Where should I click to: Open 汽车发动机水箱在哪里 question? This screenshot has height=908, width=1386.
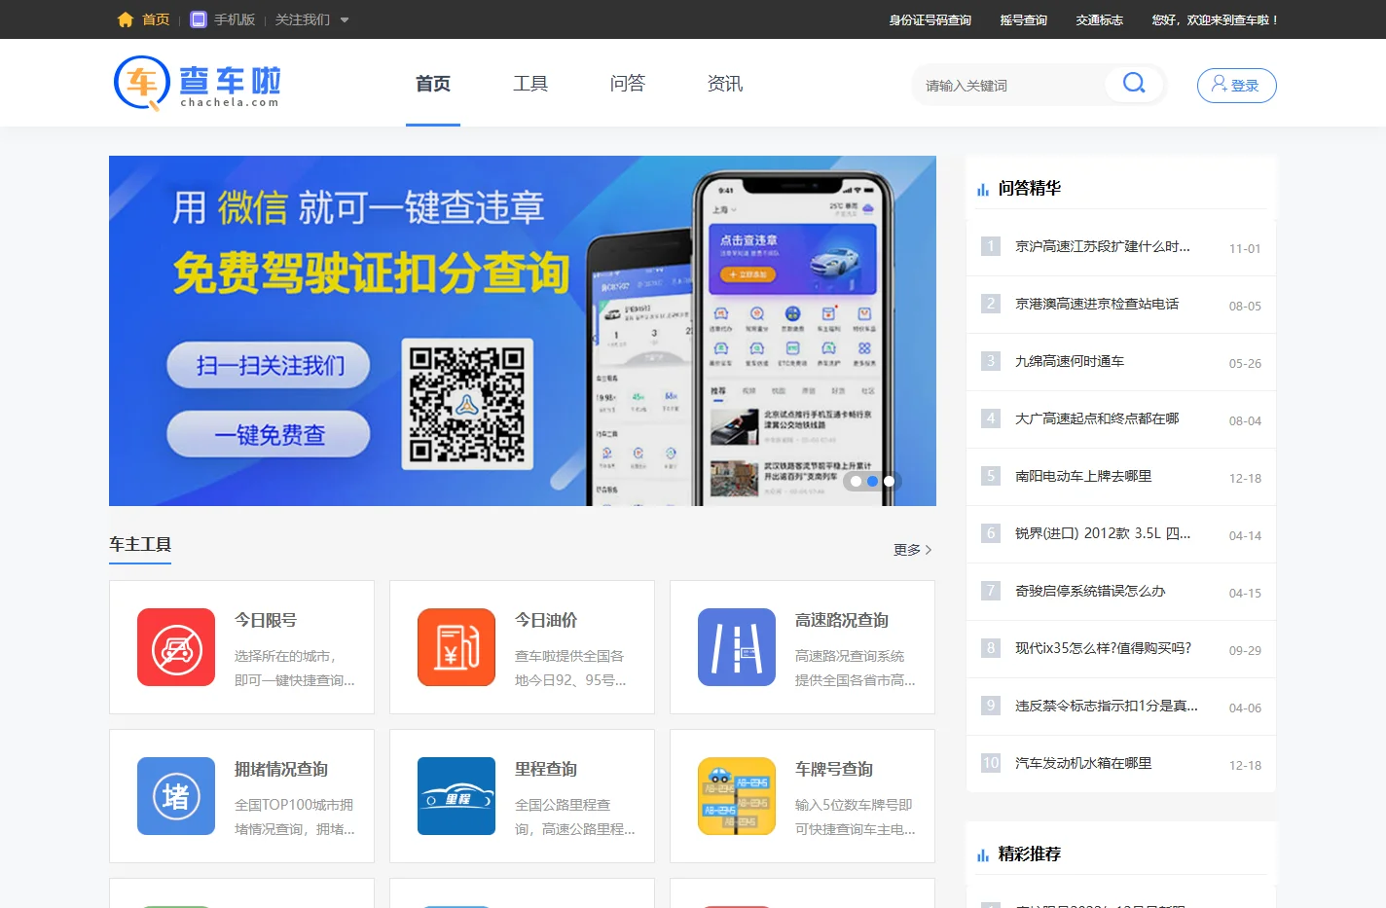[1083, 763]
